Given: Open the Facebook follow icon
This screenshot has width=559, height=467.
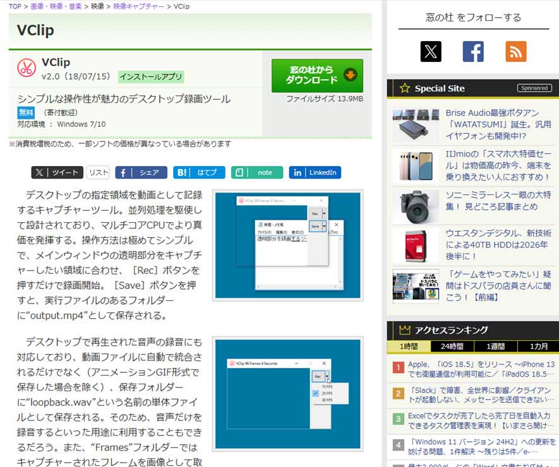Looking at the screenshot, I should [x=473, y=51].
